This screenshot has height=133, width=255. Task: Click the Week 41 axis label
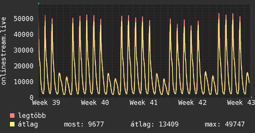(x=144, y=103)
